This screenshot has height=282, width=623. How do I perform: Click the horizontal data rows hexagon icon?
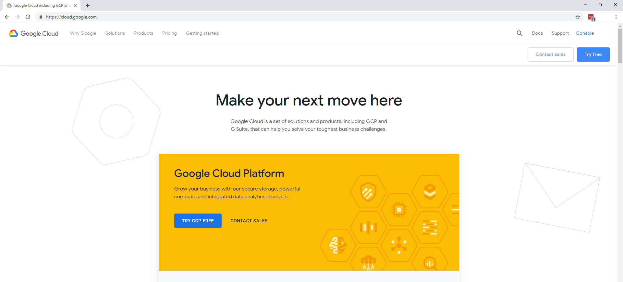tap(430, 227)
